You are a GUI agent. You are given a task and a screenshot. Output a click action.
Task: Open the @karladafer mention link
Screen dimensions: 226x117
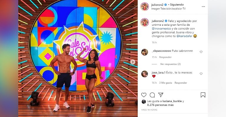coord(184,36)
